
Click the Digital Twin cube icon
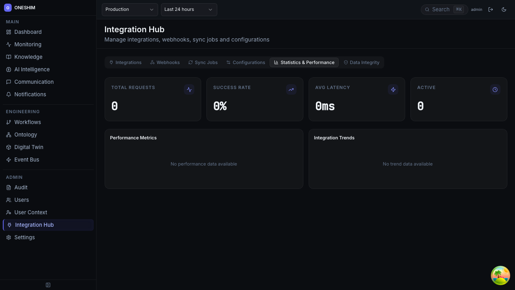[8, 147]
